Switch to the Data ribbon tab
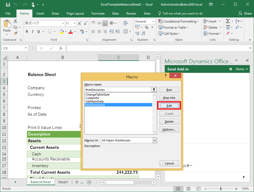Image resolution: width=254 pixels, height=192 pixels. click(115, 14)
